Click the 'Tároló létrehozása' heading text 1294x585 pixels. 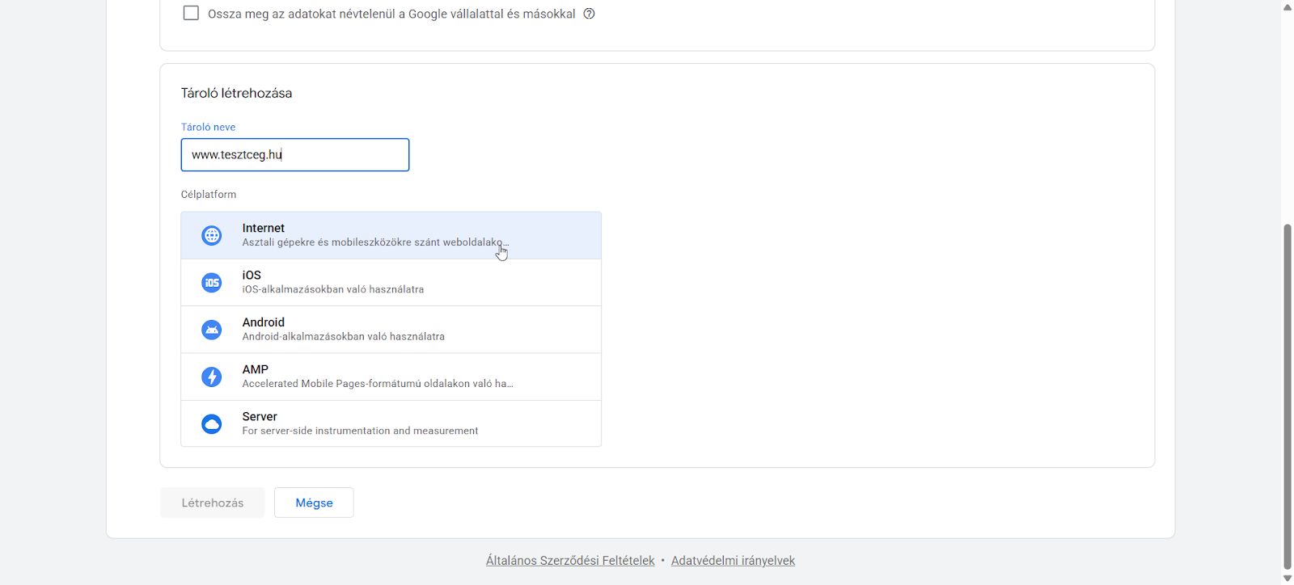click(x=236, y=93)
